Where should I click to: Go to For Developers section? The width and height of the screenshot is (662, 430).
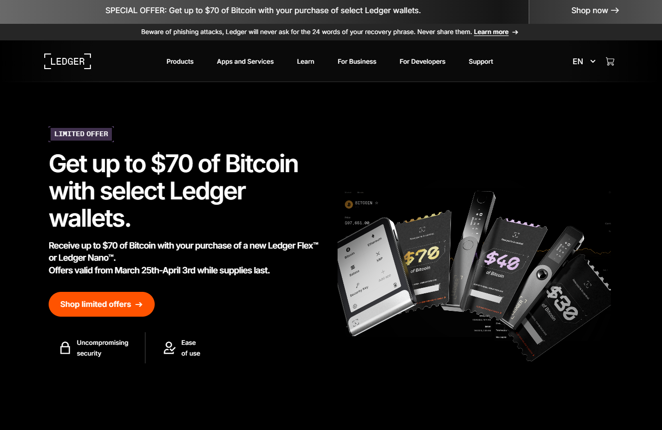click(422, 61)
